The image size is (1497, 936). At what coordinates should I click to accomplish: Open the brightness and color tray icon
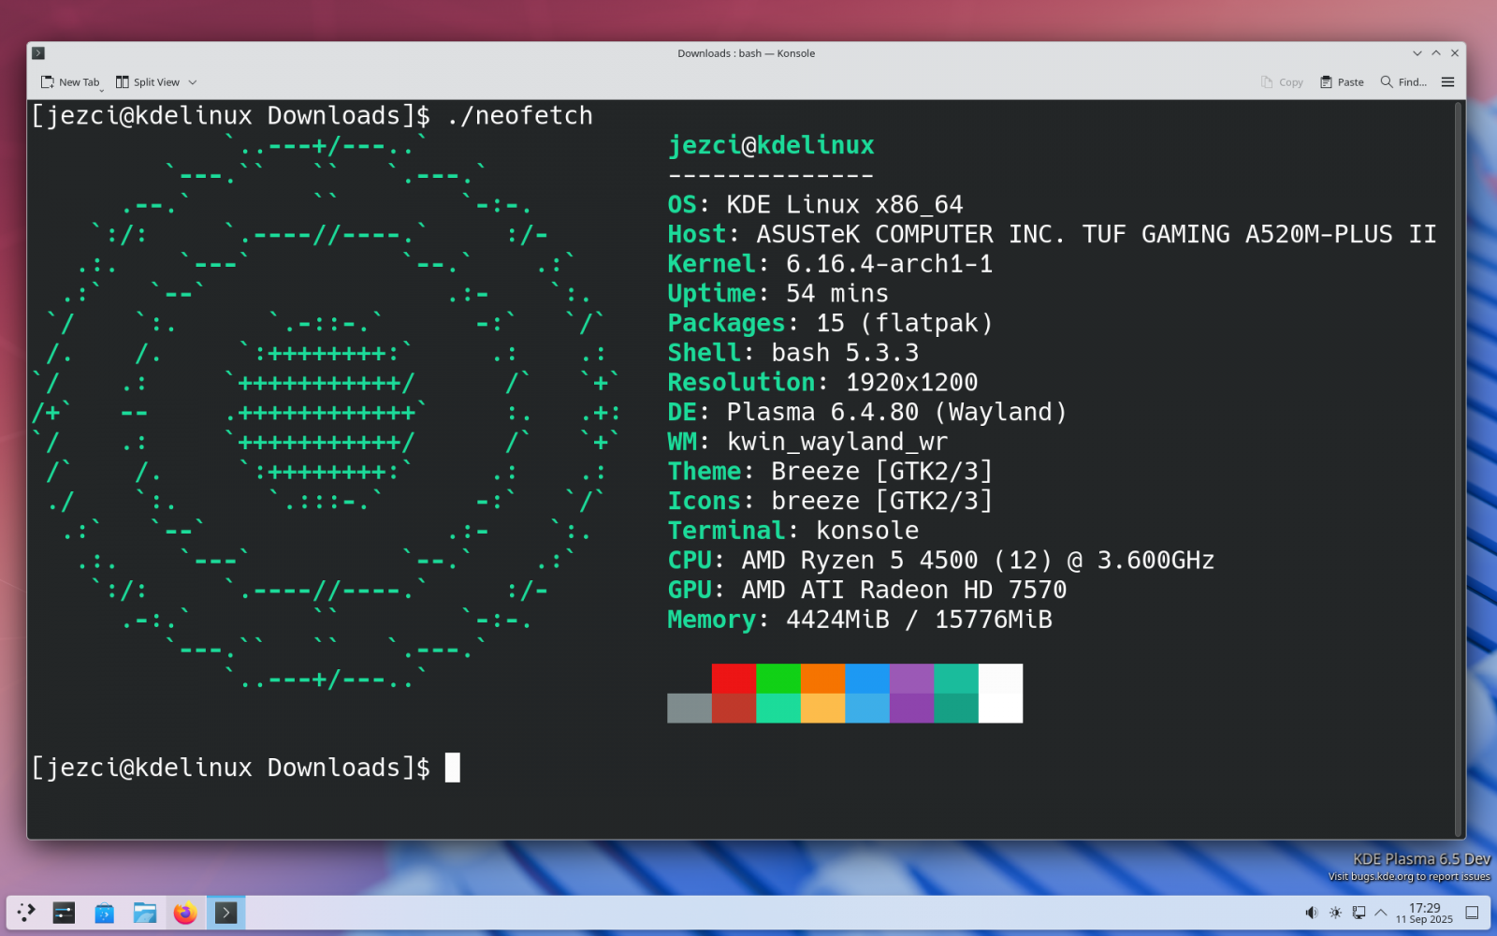tap(1335, 913)
